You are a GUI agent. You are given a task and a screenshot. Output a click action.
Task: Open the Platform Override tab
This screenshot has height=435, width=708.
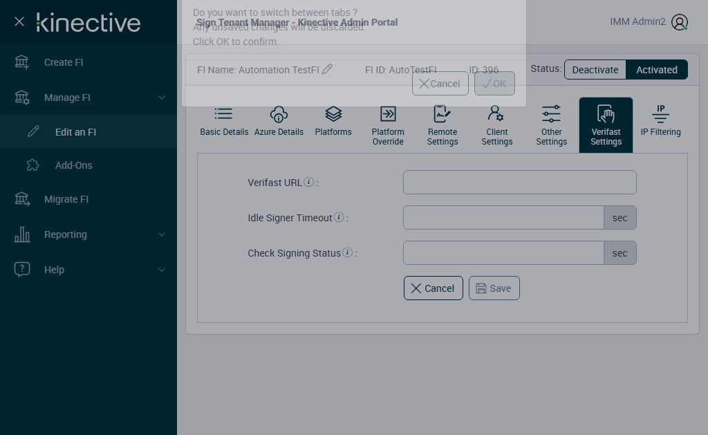388,126
